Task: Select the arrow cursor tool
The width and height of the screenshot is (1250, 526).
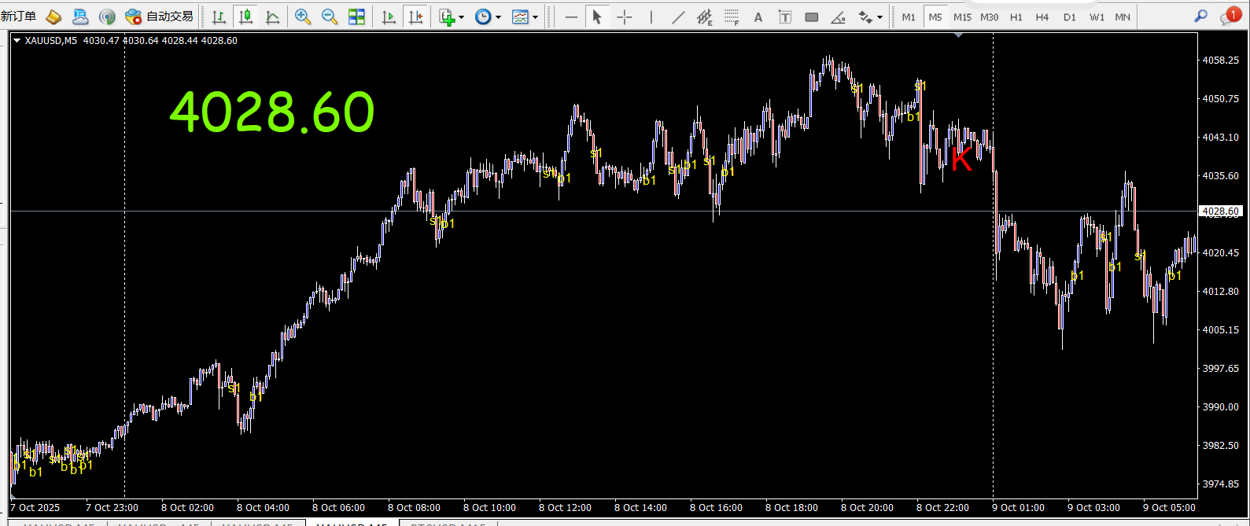Action: tap(597, 17)
